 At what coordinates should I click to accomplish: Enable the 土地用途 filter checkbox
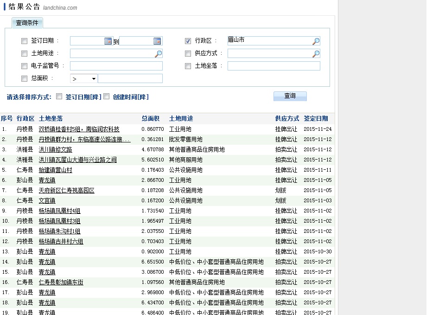(x=25, y=53)
